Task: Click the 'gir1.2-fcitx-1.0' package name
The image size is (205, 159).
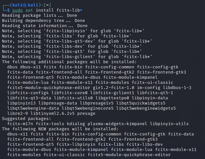Action: (114, 87)
